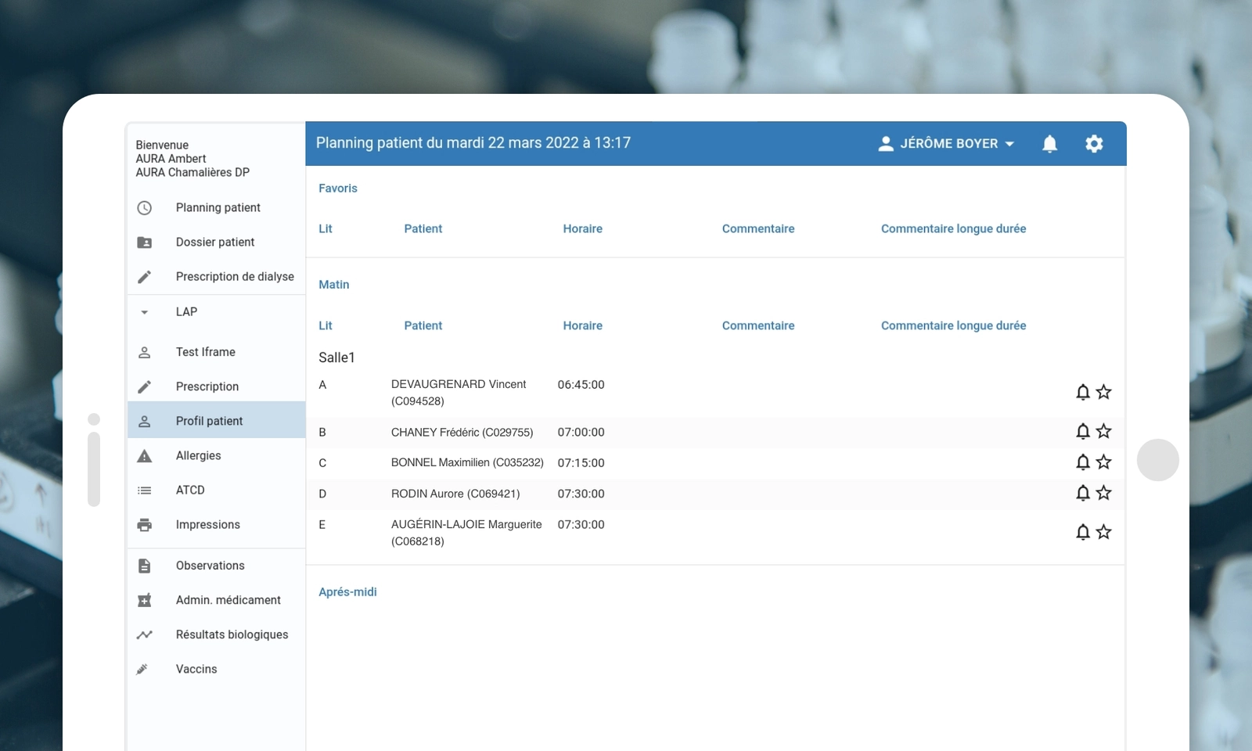Image resolution: width=1252 pixels, height=751 pixels.
Task: Click Patient column header in Favoris table
Action: (x=423, y=229)
